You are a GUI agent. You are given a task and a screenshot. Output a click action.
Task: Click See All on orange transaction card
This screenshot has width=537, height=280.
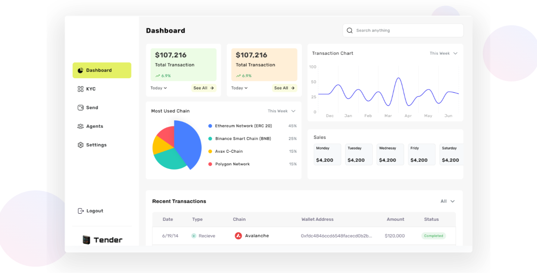(x=285, y=88)
